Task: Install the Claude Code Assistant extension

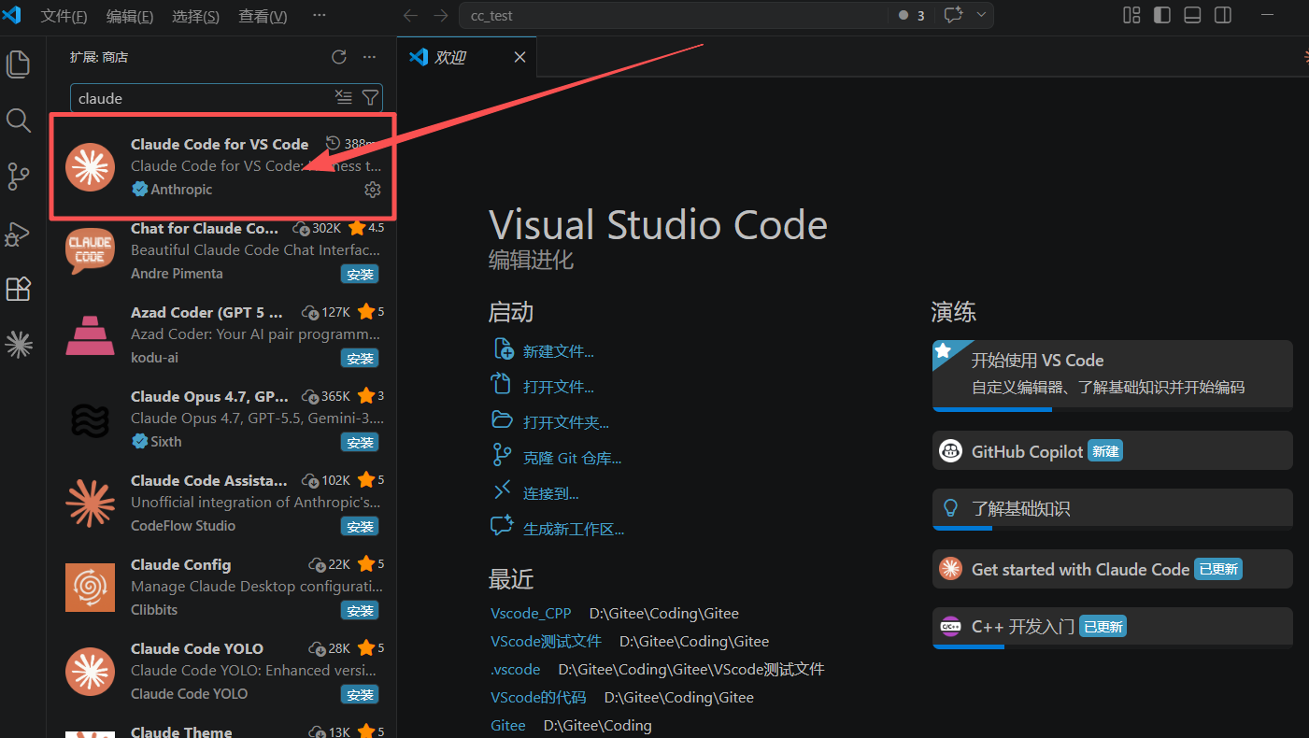Action: [x=360, y=526]
